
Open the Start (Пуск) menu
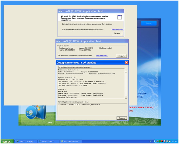click(7, 142)
